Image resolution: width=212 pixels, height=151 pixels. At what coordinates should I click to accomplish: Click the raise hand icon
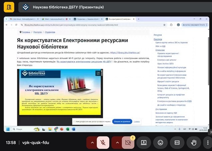click(194, 142)
